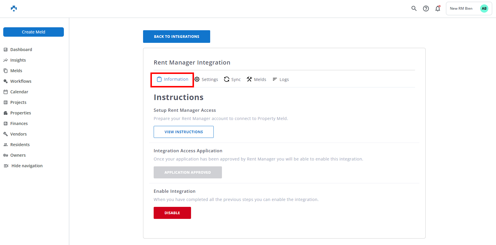Open Dashboard in the sidebar
Screen dimensions: 496x245
21,50
